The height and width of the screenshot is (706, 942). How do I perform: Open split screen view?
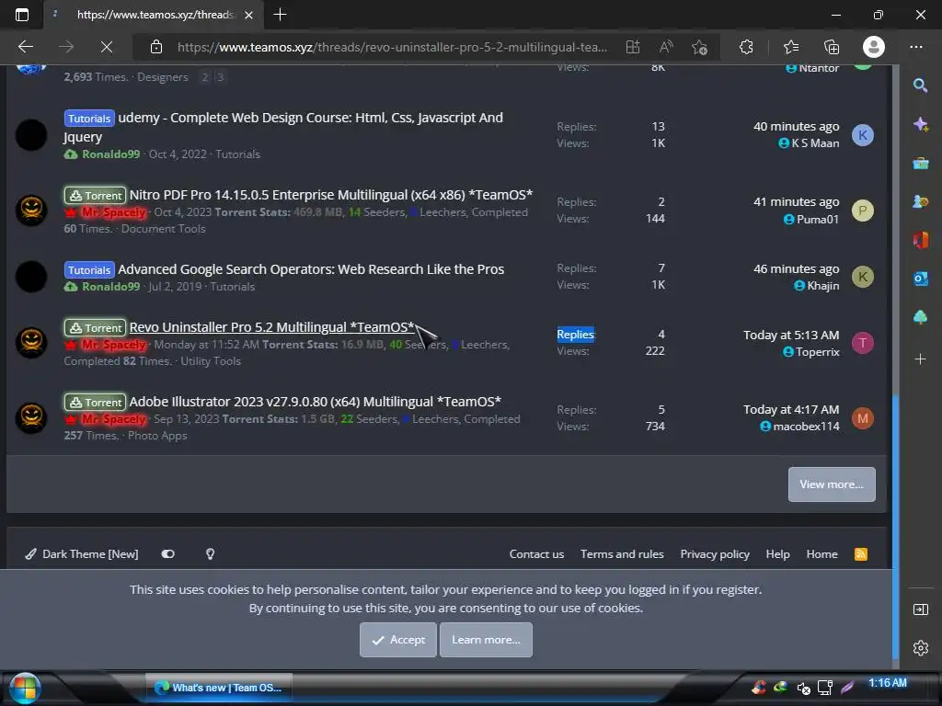coord(633,47)
